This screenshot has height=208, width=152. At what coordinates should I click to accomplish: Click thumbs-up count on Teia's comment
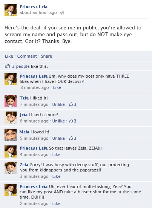click(x=72, y=104)
